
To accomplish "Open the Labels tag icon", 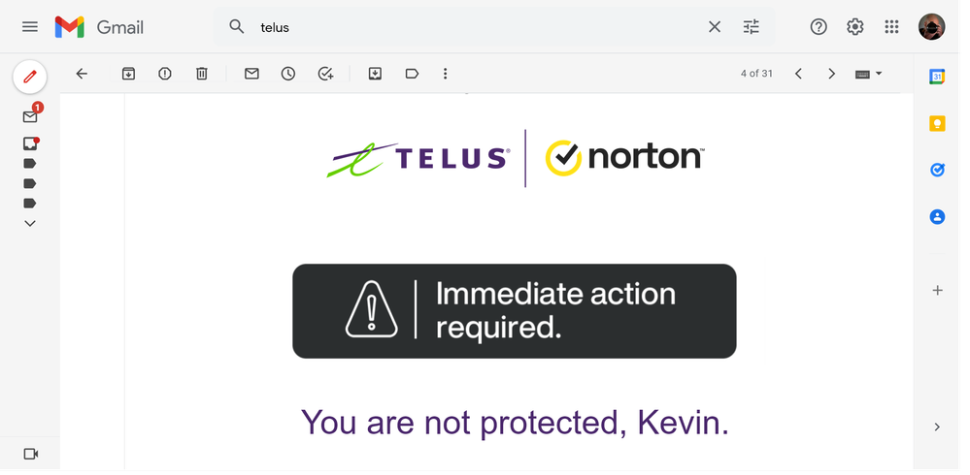I will tap(412, 74).
